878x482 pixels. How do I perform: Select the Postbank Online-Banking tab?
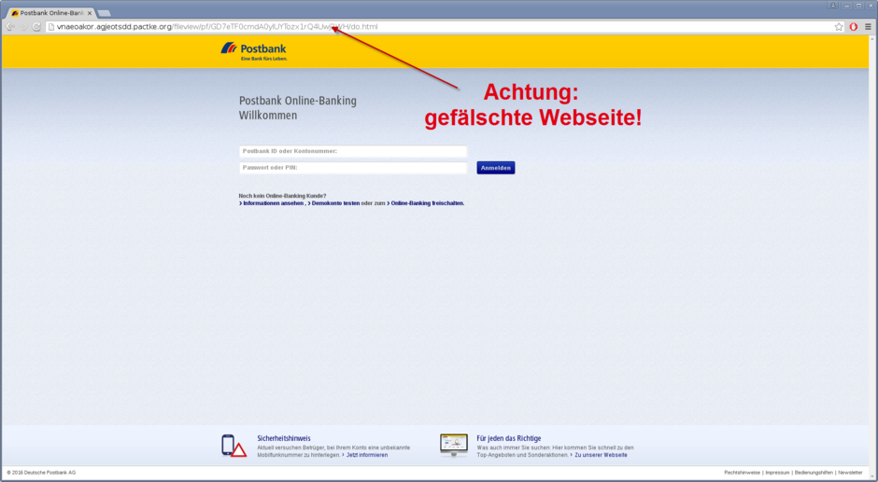click(51, 13)
